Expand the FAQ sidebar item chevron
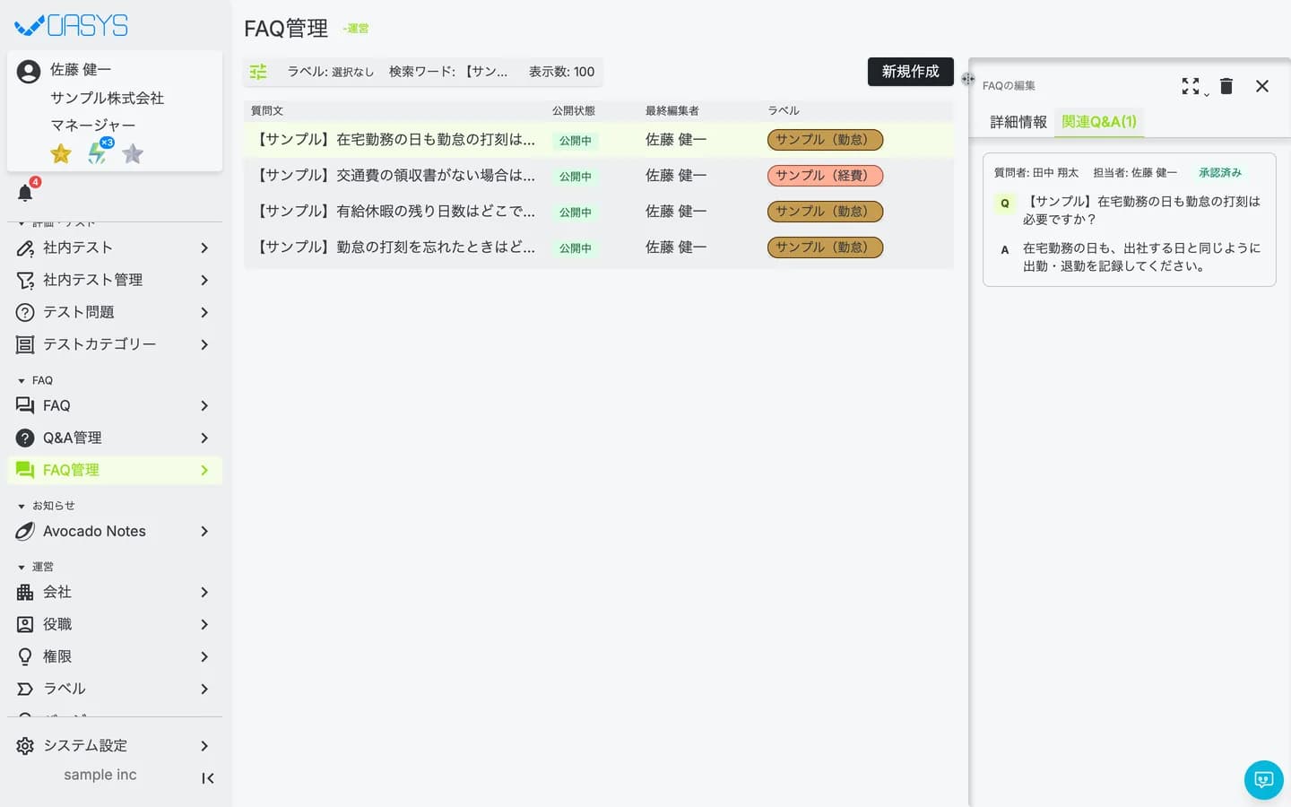Viewport: 1291px width, 807px height. point(204,405)
